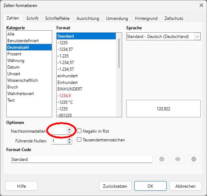
Task: Click the Führende Nullen input field
Action: [x=59, y=141]
